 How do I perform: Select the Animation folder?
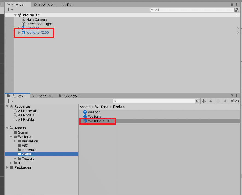tap(30, 141)
